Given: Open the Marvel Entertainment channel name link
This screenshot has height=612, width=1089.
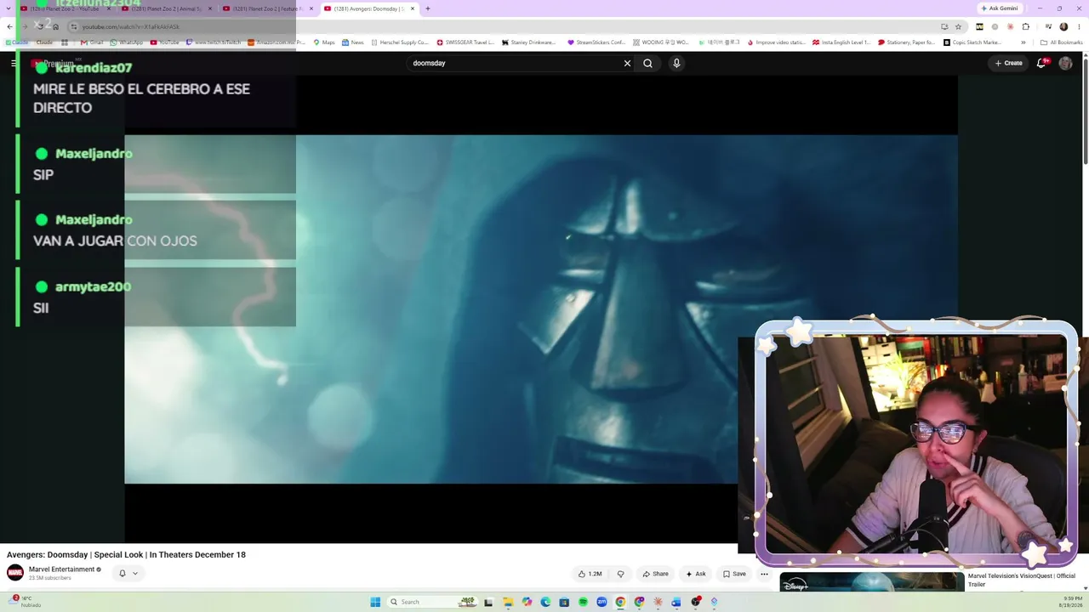Looking at the screenshot, I should click(x=61, y=569).
